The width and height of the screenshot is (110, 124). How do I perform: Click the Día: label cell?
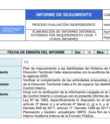[78, 52]
